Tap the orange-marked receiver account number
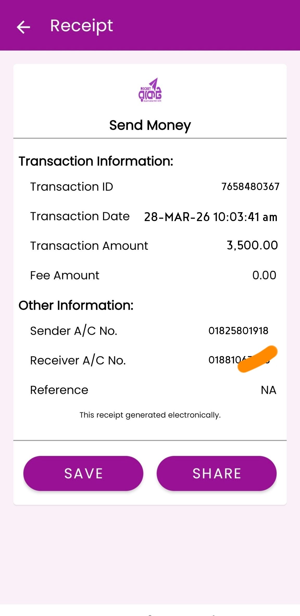Screen dimensions: 300x616 pos(238,360)
